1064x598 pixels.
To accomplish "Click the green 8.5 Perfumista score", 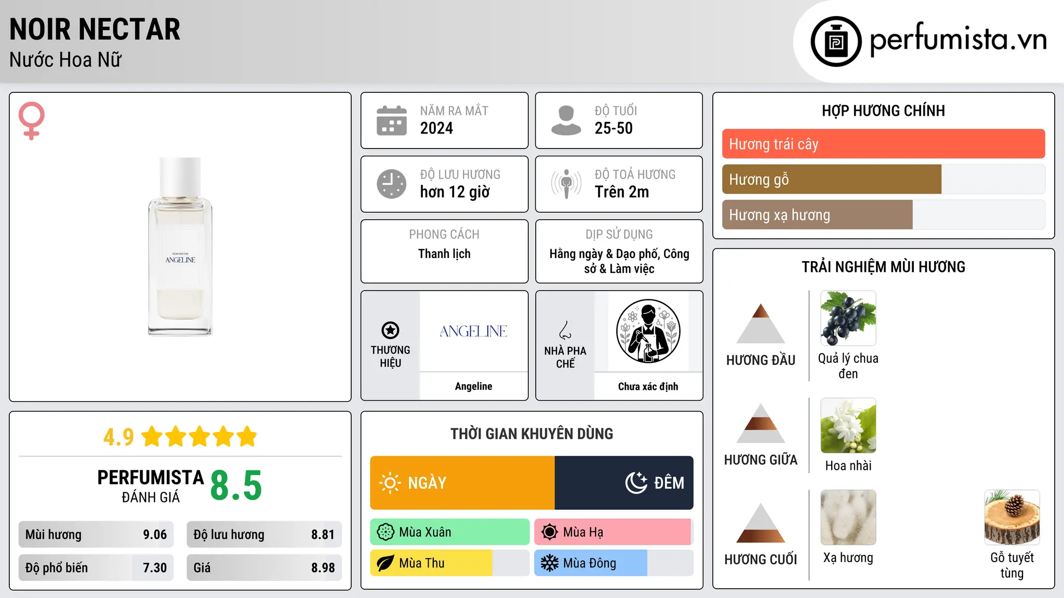I will 236,485.
